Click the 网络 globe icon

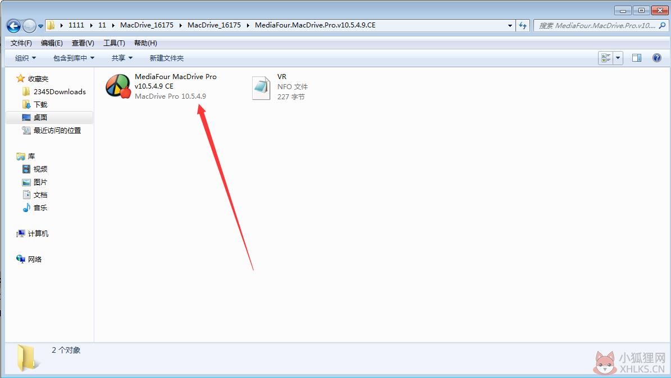pyautogui.click(x=20, y=259)
